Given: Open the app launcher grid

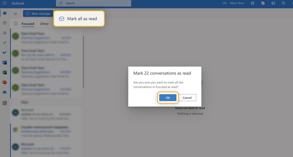Looking at the screenshot, I should click(x=5, y=3).
